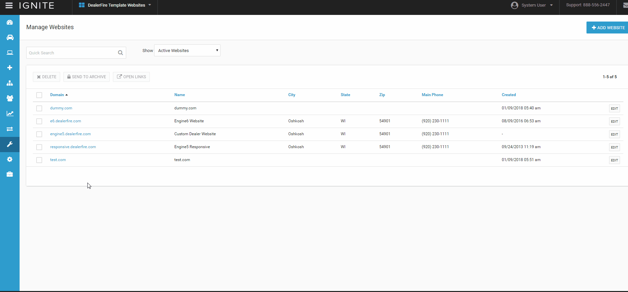Sort the list by Domain header
The height and width of the screenshot is (292, 628).
(x=57, y=95)
